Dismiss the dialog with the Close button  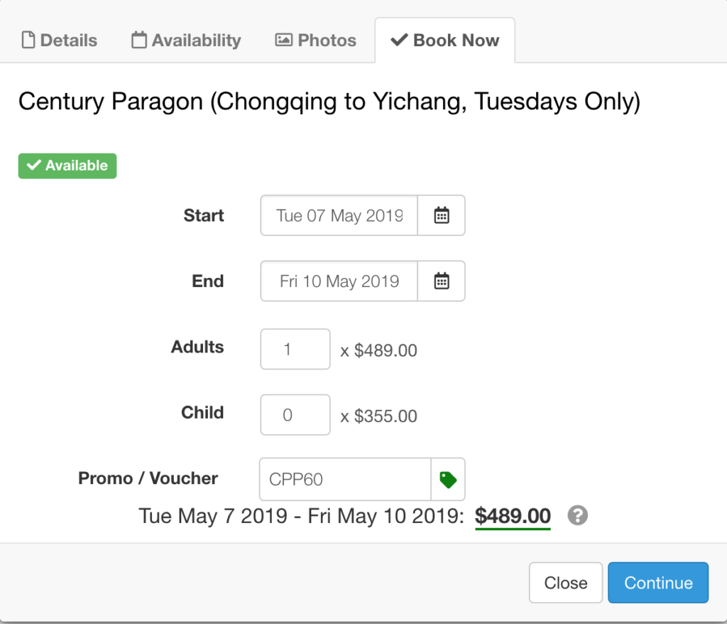566,583
